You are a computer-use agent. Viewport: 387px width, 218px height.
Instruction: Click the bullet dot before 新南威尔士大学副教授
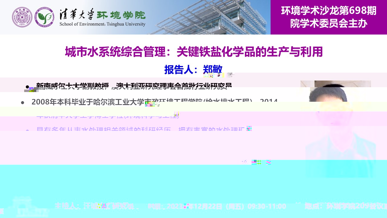tap(27, 87)
